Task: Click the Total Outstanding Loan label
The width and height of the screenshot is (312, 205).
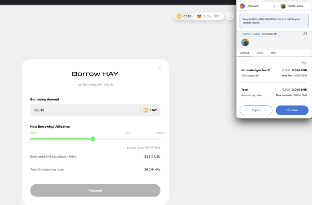Action: tap(47, 169)
